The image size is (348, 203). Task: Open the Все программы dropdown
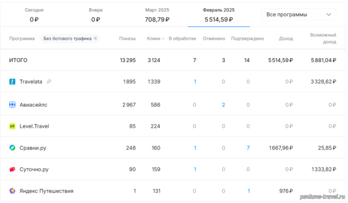299,15
